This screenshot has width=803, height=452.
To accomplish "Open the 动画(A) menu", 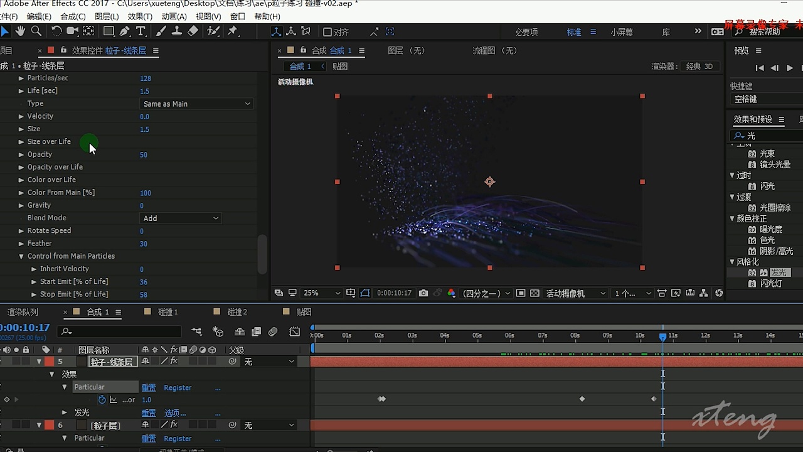I will (174, 16).
